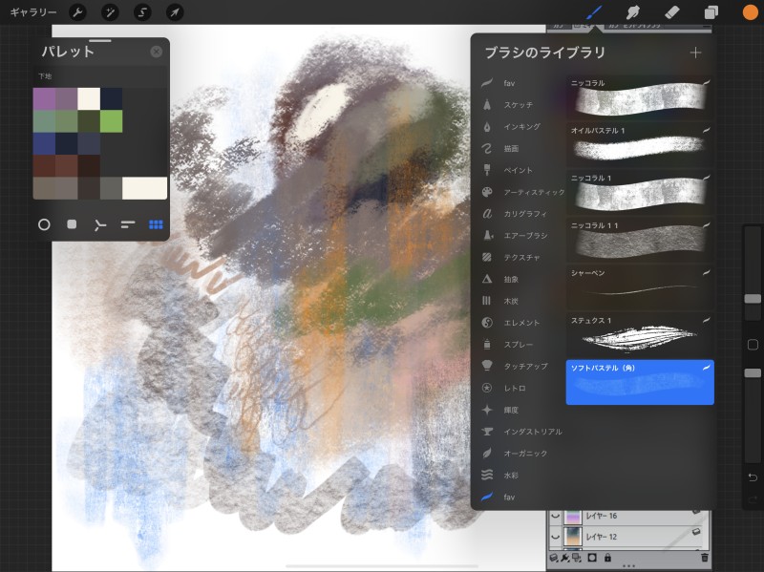Close the パレット panel
The height and width of the screenshot is (572, 764).
click(156, 52)
